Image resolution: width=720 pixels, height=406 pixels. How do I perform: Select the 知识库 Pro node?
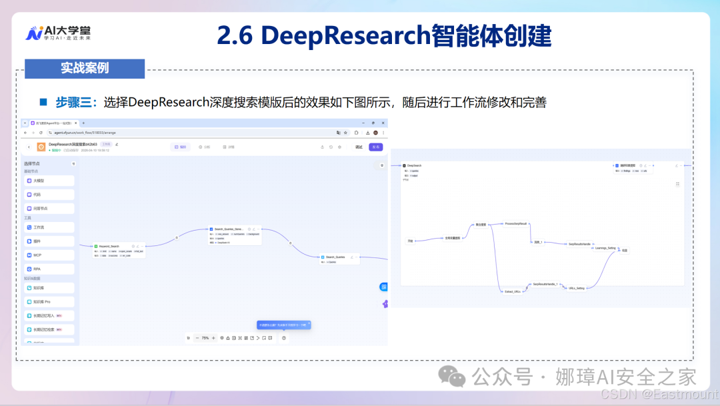[x=49, y=302]
